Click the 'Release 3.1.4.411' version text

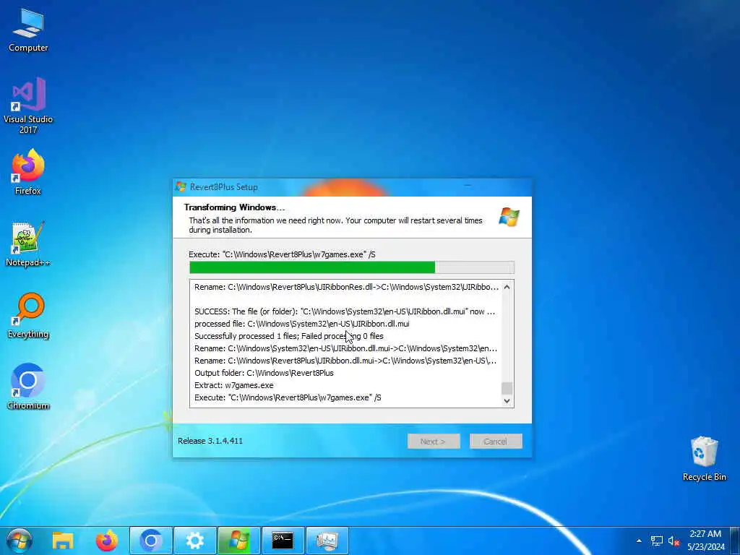pos(210,441)
